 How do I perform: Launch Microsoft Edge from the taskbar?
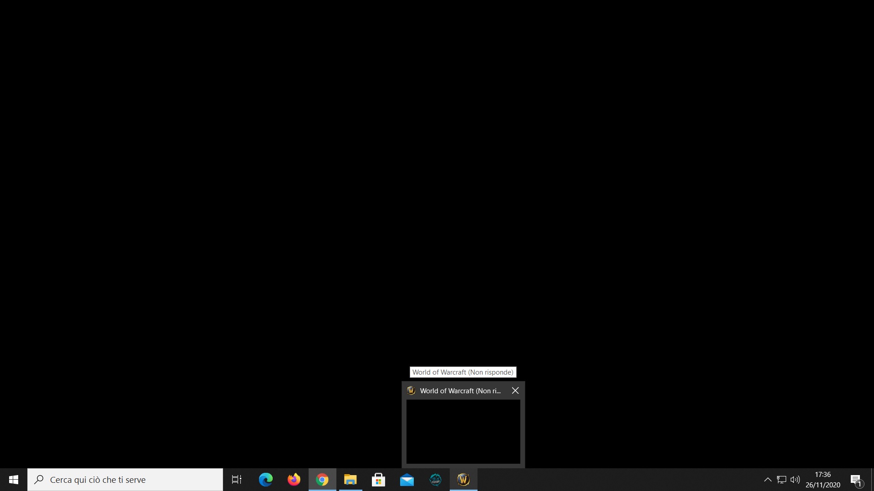coord(265,480)
